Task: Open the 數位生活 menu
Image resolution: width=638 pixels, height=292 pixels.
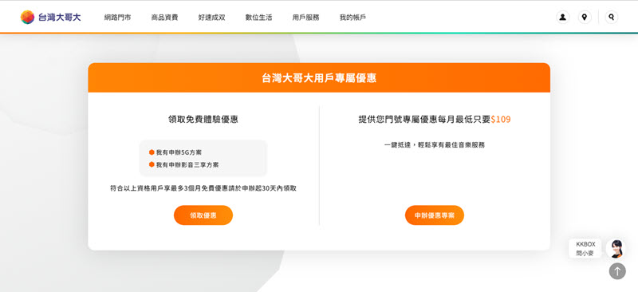Action: coord(258,18)
